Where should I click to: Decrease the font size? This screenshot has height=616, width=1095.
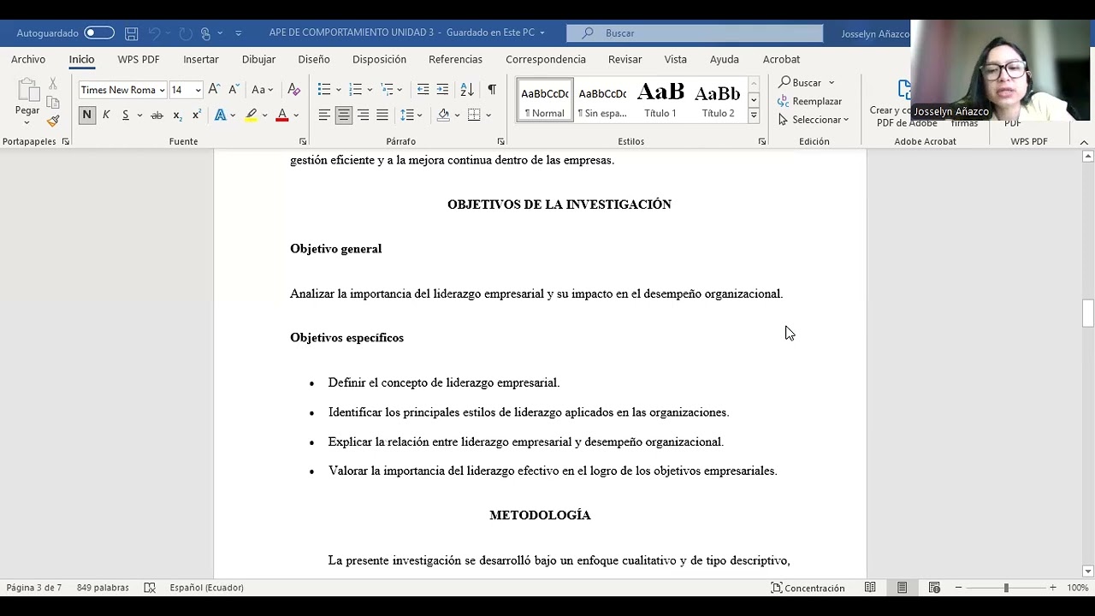click(x=234, y=89)
